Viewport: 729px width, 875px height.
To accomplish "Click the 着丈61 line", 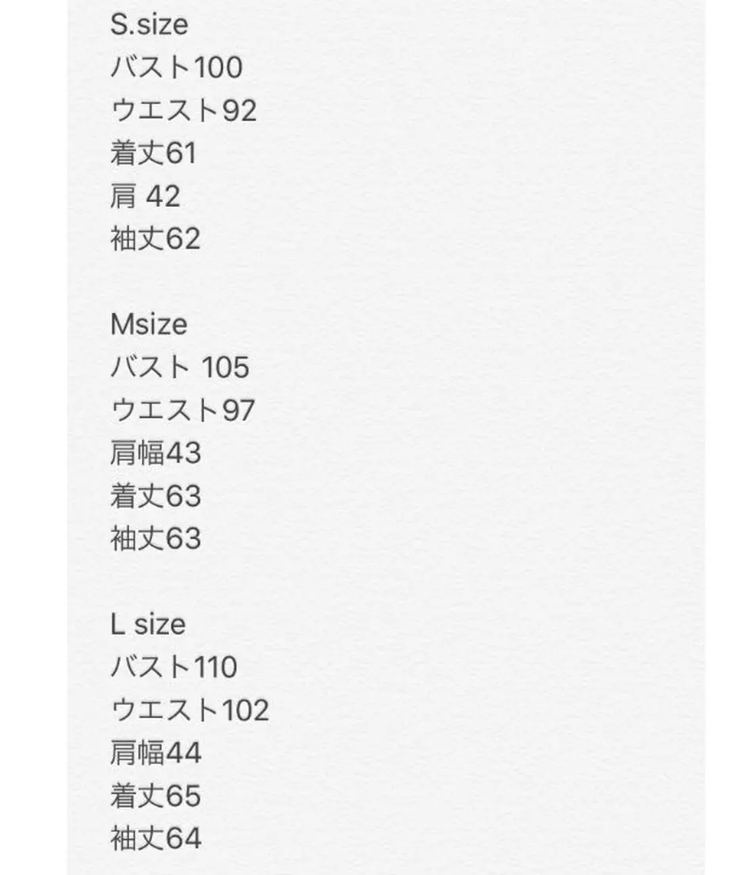I will 154,153.
